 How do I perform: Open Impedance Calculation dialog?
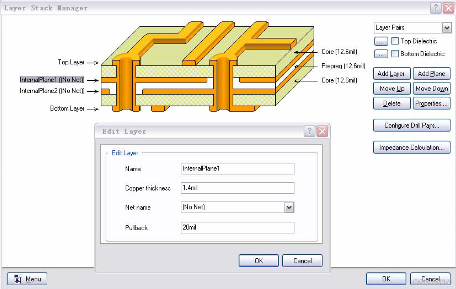412,147
